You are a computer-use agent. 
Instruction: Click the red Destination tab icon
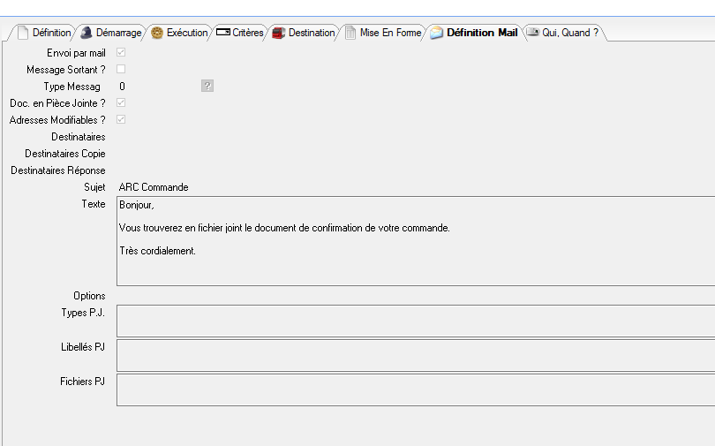[x=279, y=33]
